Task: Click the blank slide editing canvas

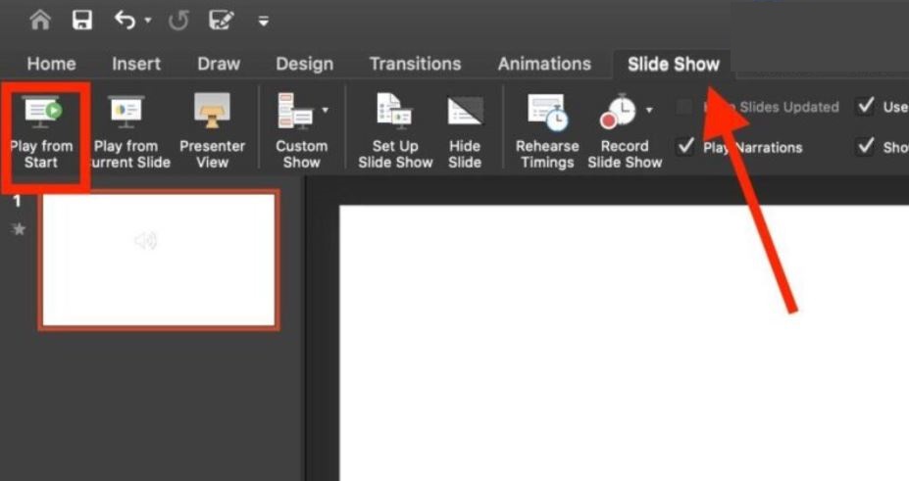Action: tap(624, 343)
